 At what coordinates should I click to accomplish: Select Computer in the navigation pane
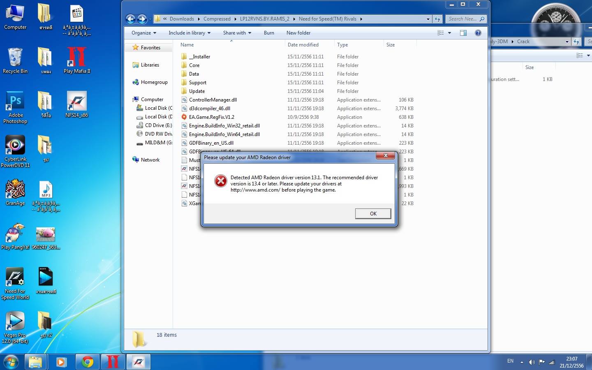point(152,99)
